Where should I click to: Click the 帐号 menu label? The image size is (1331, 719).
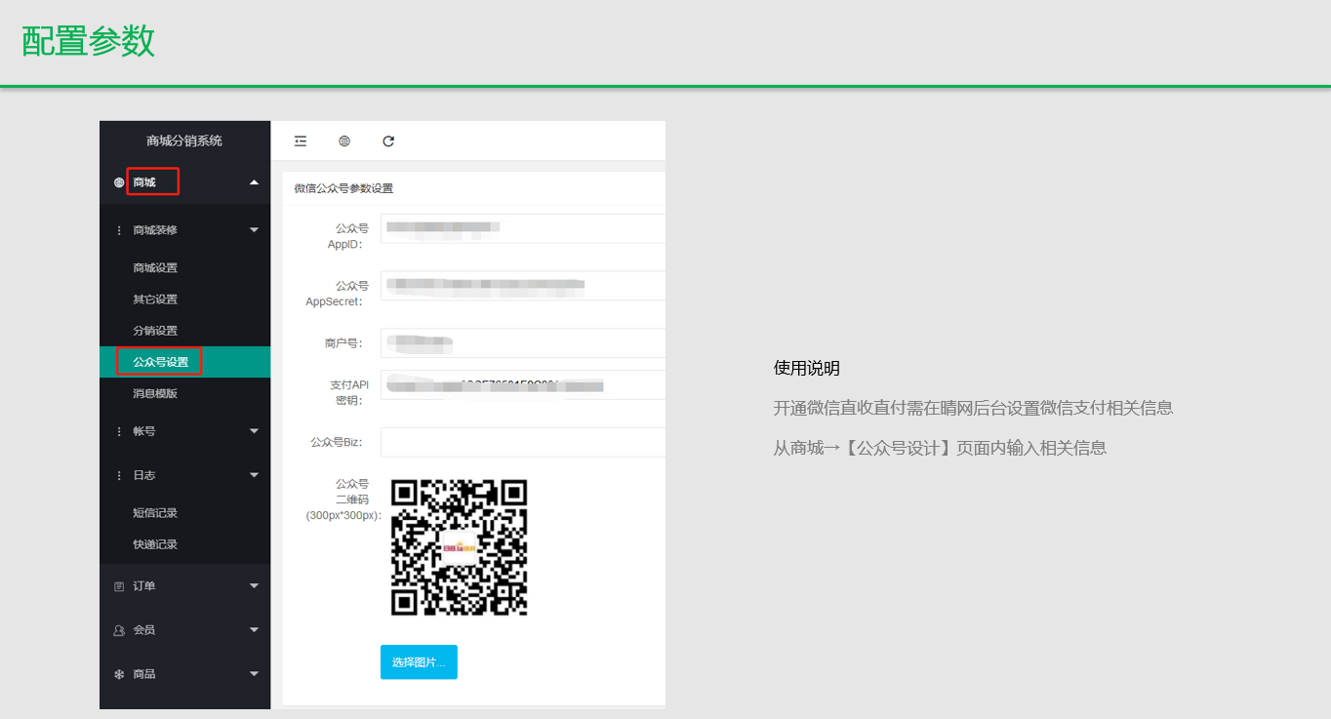[144, 431]
